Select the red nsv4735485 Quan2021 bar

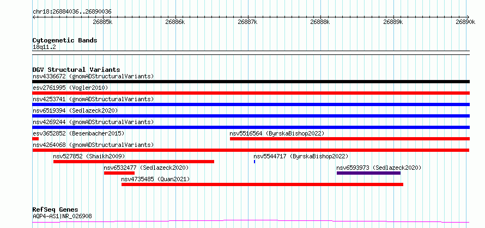[x=262, y=184]
